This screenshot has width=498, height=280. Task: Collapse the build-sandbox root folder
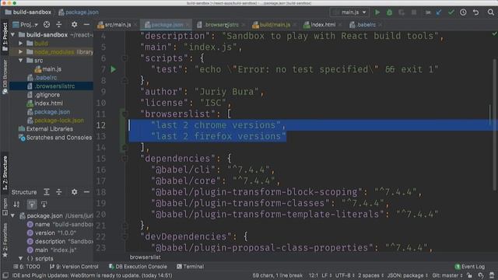[x=13, y=34]
